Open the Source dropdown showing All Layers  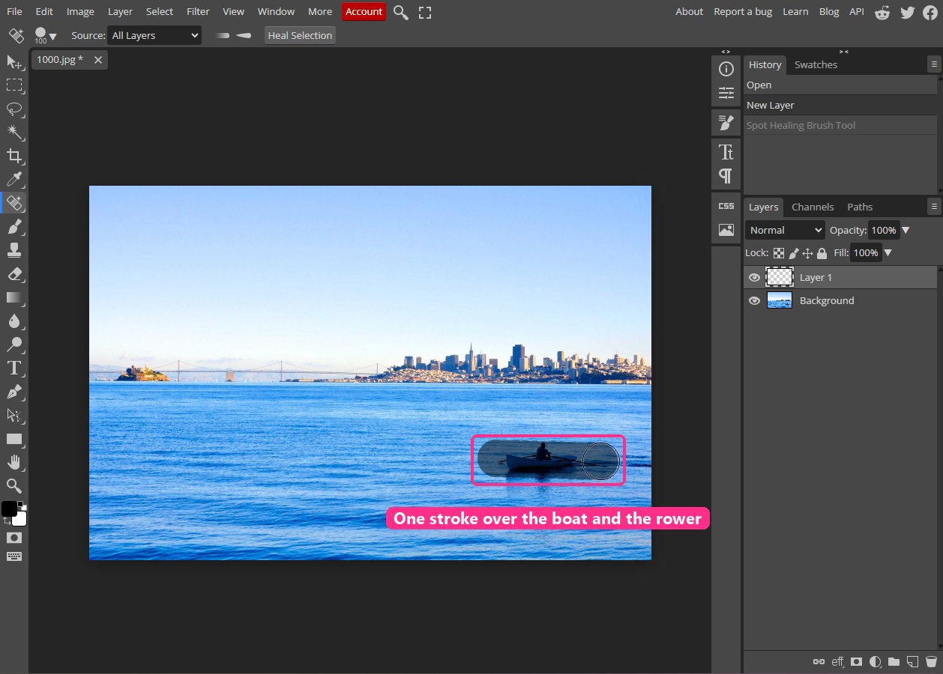[x=154, y=35]
